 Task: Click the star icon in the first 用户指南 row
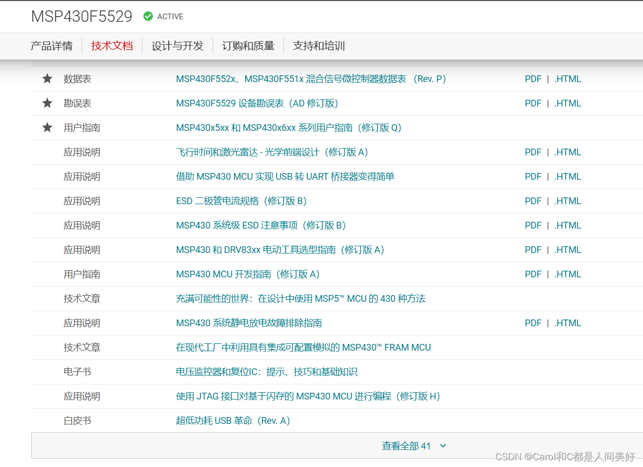(47, 128)
